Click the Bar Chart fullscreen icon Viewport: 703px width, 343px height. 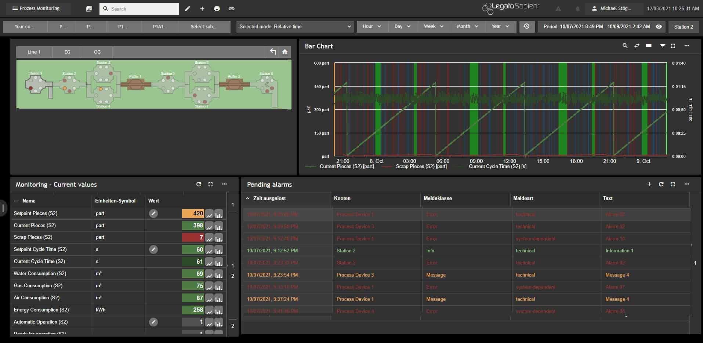point(673,46)
